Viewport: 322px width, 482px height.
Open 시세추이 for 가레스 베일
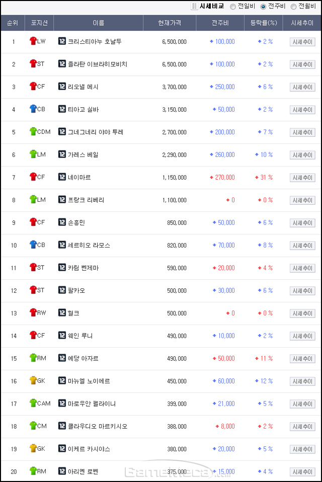tap(302, 155)
